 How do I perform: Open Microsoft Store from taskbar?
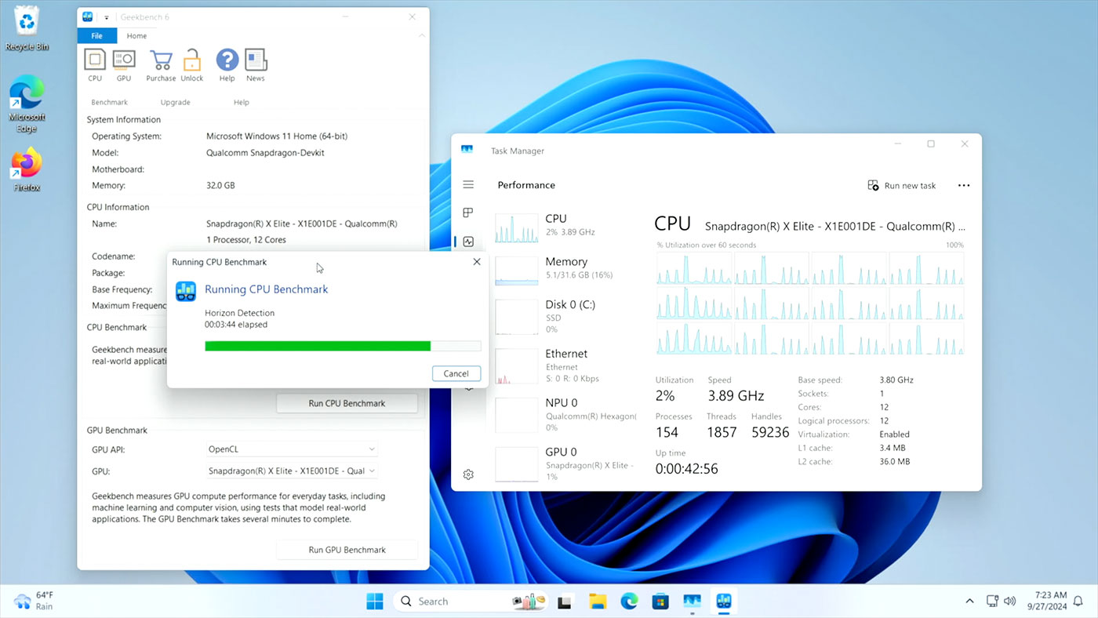coord(660,602)
